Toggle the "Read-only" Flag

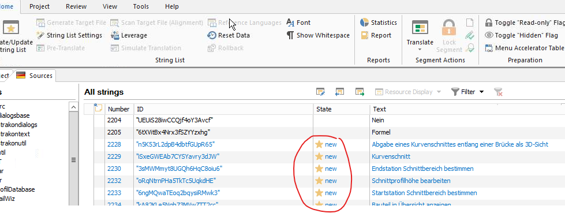[525, 23]
